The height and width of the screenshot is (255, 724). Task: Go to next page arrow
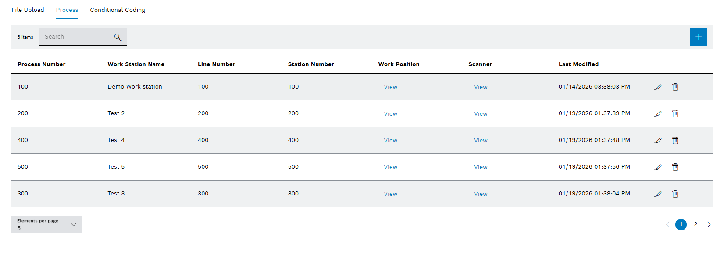click(x=709, y=224)
